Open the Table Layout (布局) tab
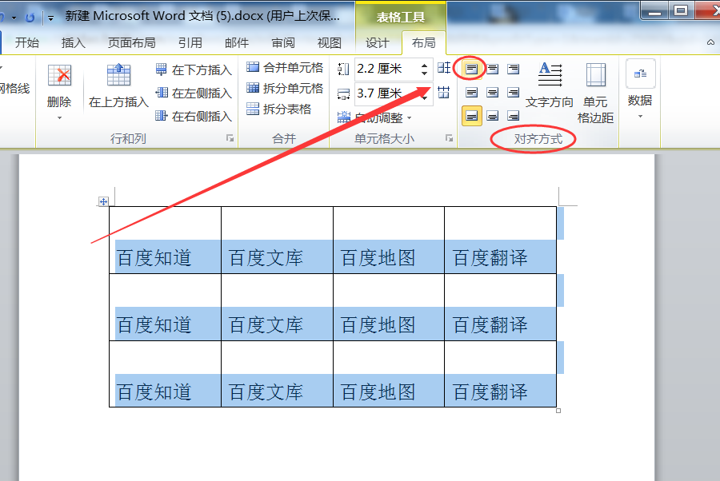720x481 pixels. (x=423, y=42)
